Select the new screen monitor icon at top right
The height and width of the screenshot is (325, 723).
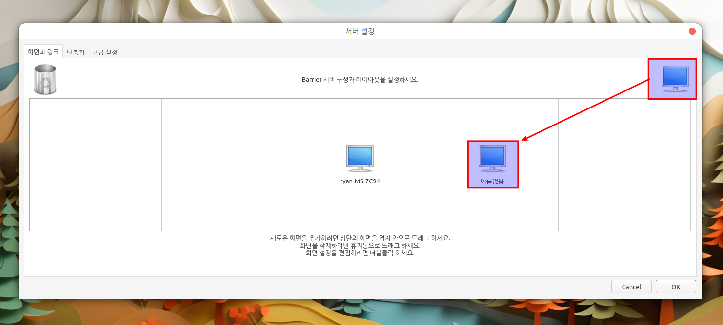[675, 79]
